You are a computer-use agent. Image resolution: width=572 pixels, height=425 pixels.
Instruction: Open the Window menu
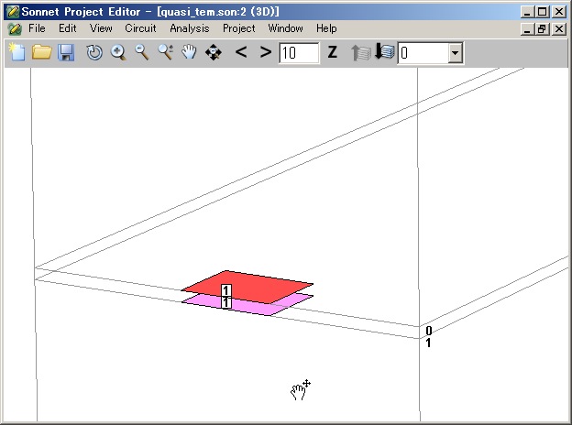286,28
